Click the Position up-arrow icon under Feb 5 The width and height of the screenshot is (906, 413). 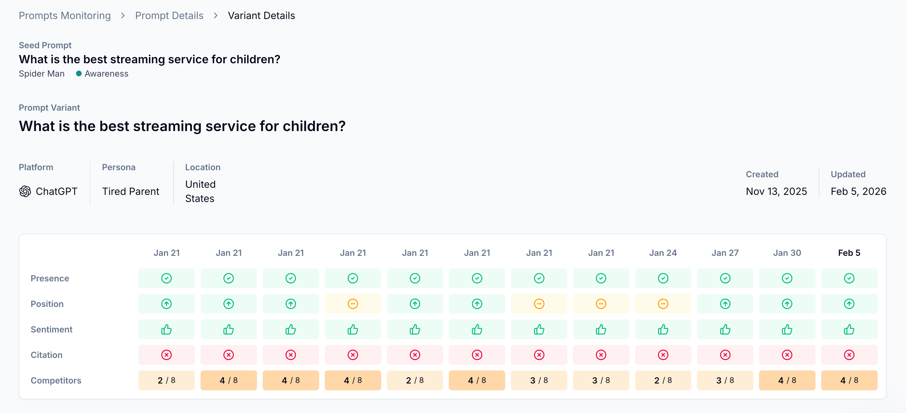[849, 304]
